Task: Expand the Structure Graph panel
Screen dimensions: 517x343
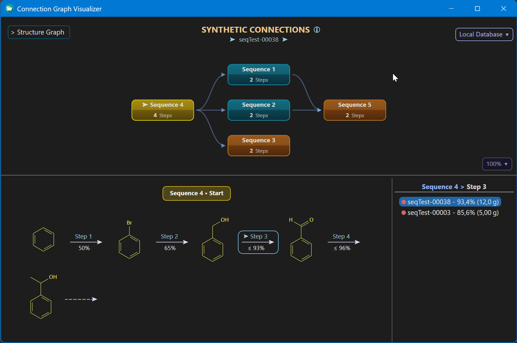Action: 39,32
